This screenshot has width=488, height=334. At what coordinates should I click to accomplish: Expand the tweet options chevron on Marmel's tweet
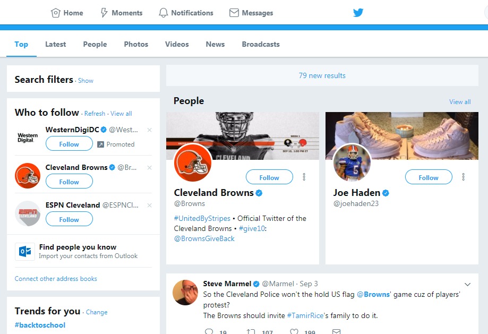click(467, 284)
